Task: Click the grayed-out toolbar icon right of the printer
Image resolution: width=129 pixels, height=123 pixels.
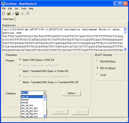Action: click(28, 14)
